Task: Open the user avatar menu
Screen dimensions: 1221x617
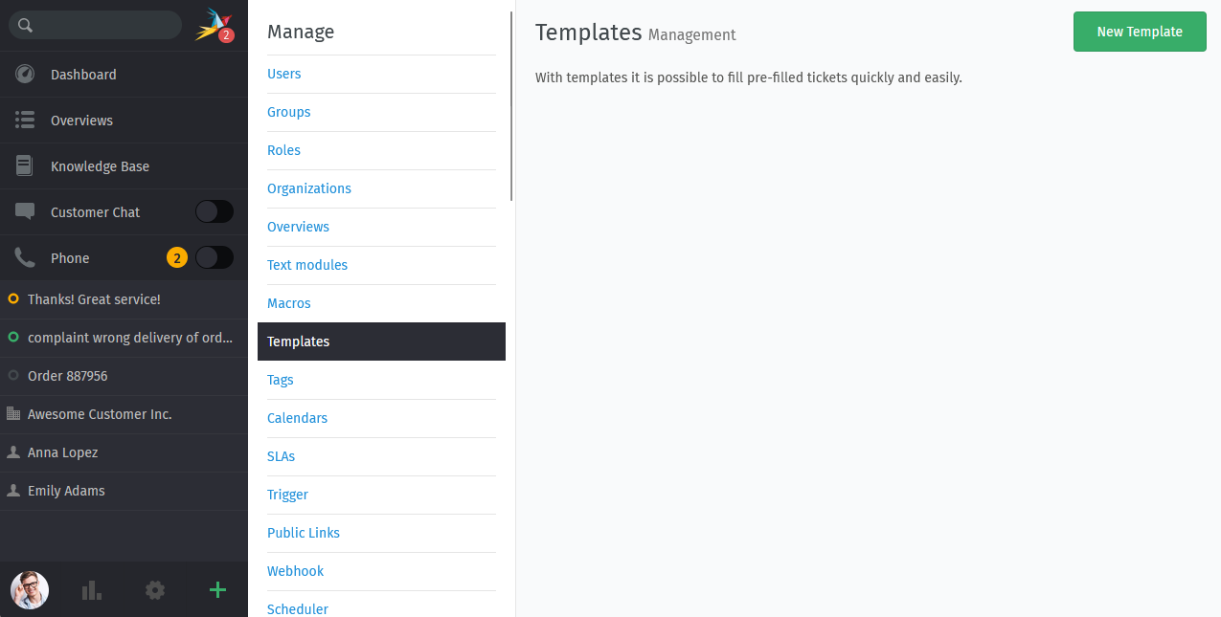Action: [x=30, y=590]
